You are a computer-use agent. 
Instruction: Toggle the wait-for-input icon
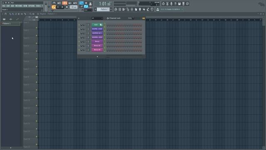(59, 3)
